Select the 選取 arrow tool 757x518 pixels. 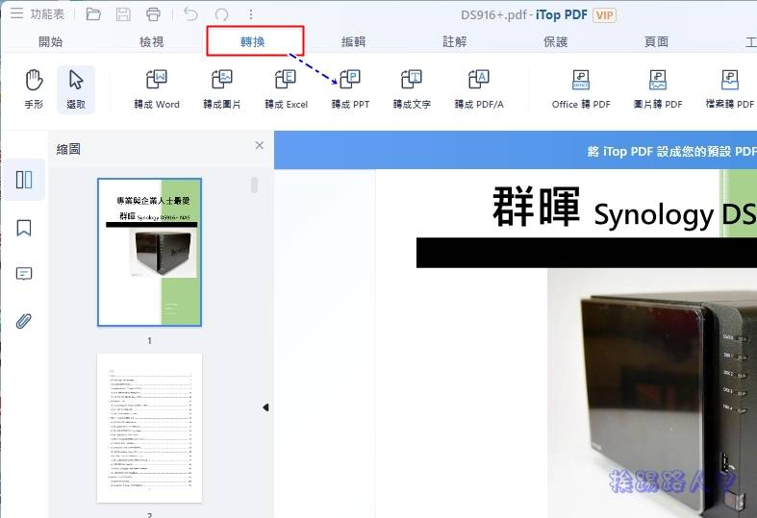pos(76,89)
